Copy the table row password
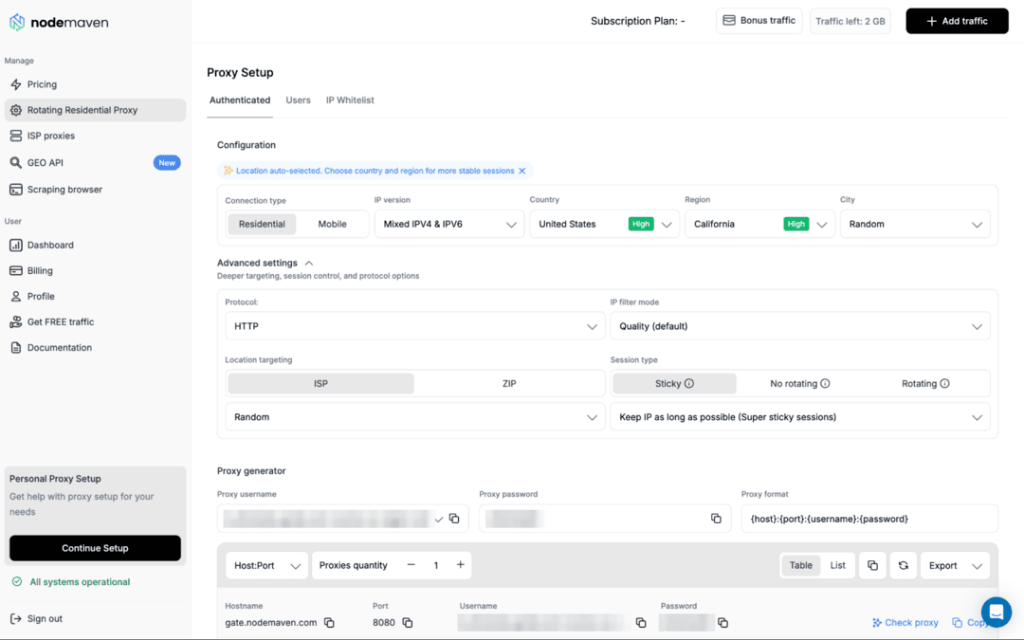The width and height of the screenshot is (1024, 640). 722,622
